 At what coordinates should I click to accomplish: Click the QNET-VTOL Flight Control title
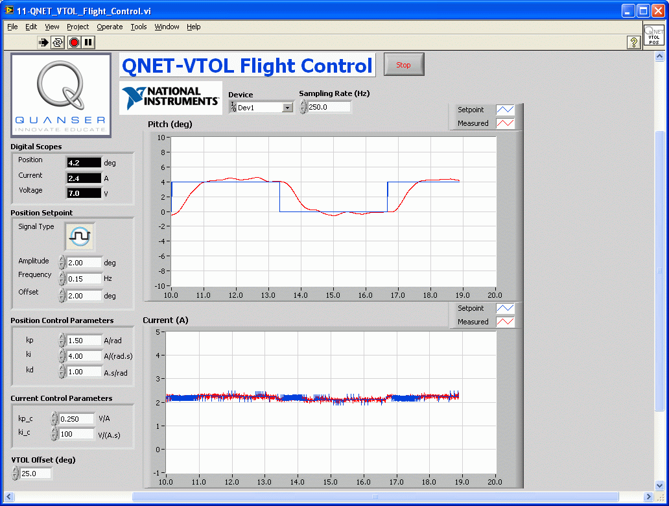[x=248, y=66]
